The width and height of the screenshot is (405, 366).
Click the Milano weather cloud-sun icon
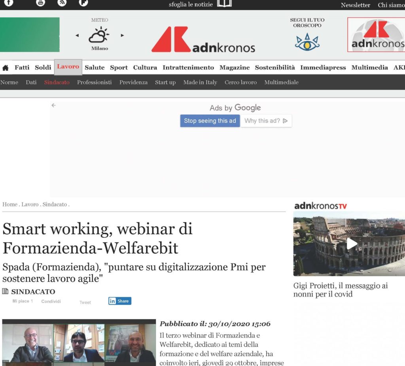click(99, 35)
